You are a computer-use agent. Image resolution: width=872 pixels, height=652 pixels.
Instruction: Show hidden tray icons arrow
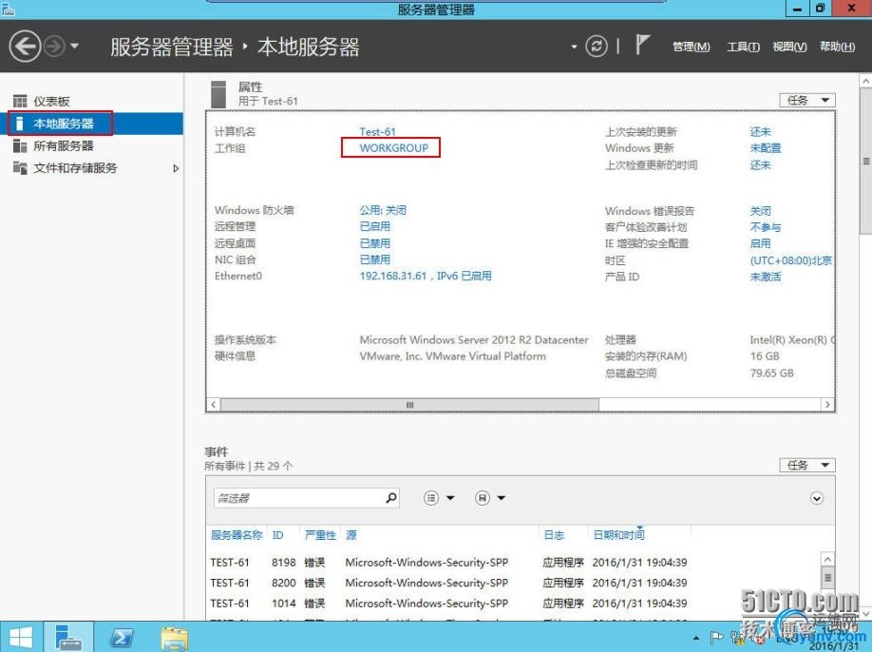(695, 638)
